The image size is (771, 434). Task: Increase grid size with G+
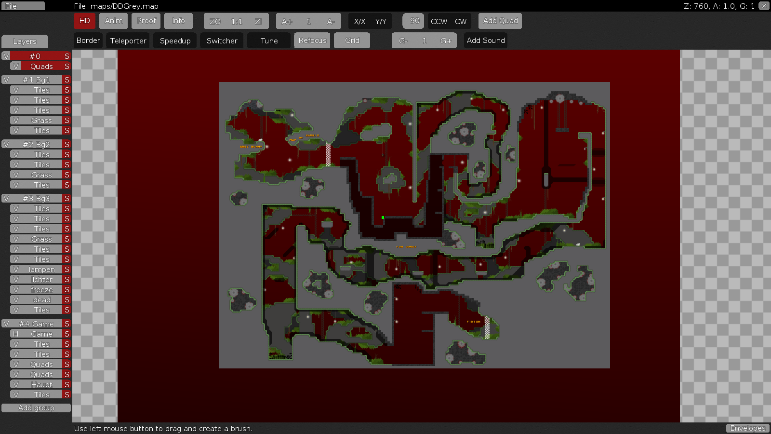(446, 41)
